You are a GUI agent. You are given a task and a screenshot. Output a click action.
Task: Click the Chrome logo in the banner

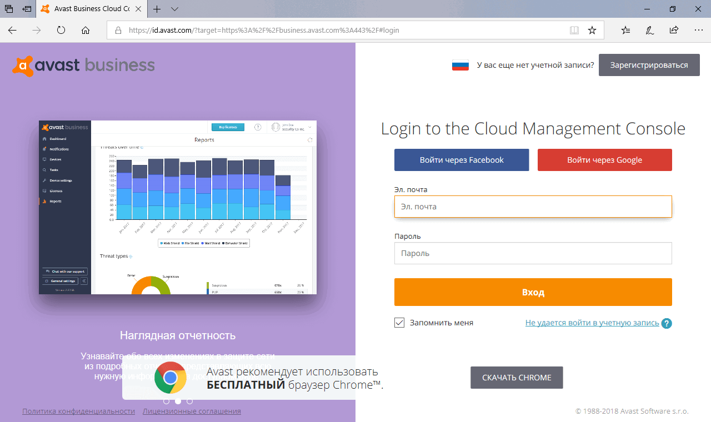click(171, 378)
